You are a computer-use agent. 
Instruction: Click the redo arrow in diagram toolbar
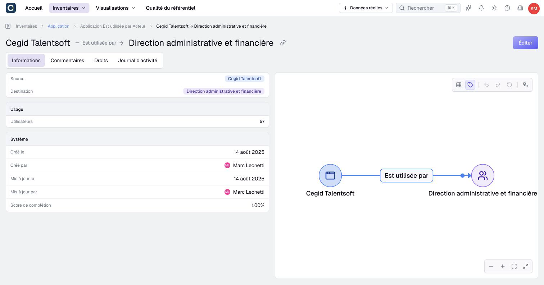coord(498,85)
